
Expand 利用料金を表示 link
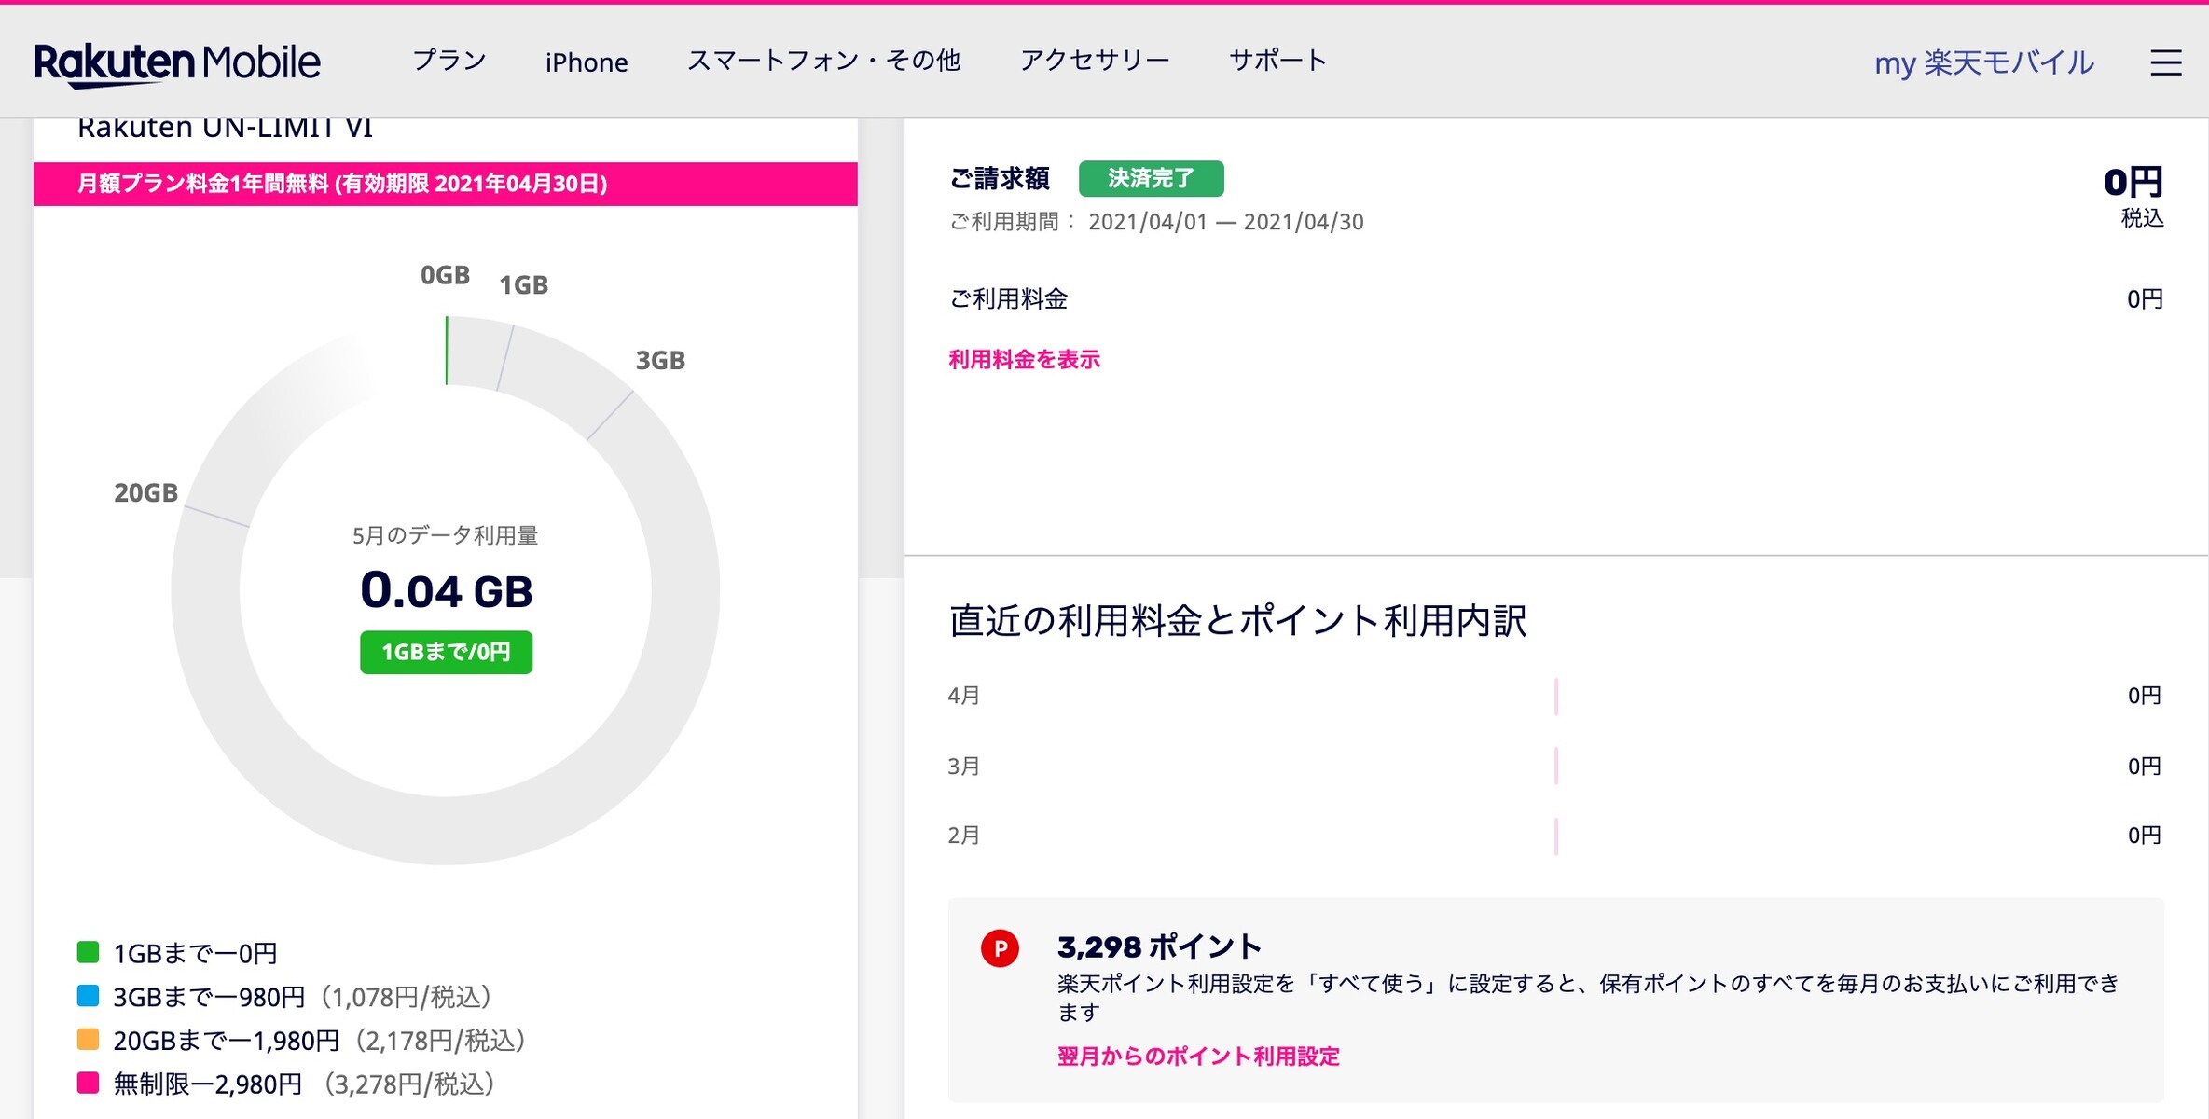click(x=1024, y=359)
